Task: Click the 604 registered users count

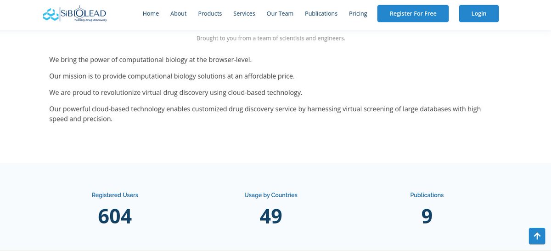Action: click(x=115, y=216)
